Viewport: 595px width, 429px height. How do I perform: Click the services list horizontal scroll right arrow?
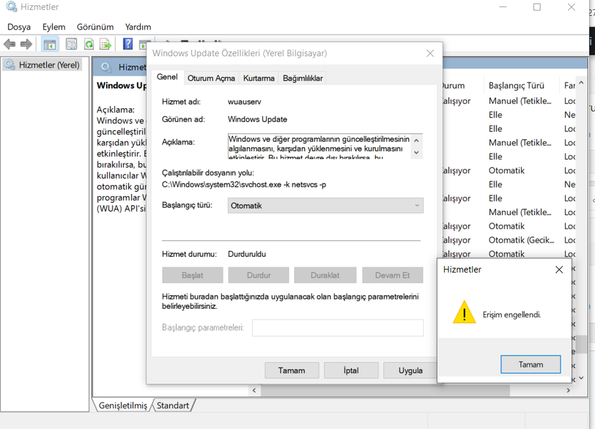click(568, 390)
